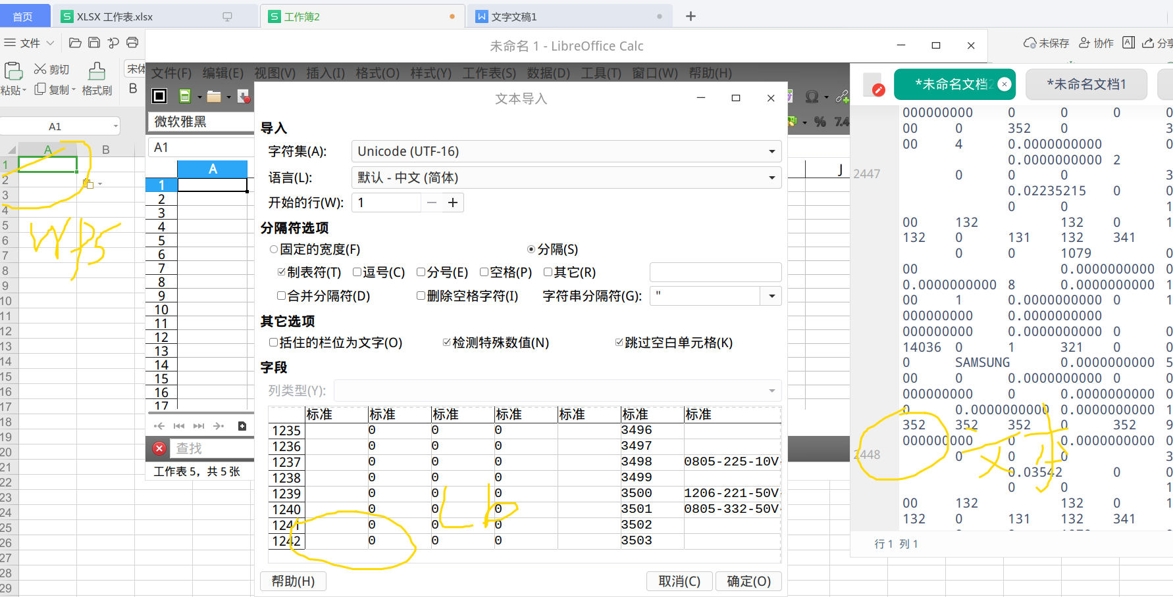The image size is (1173, 597).
Task: Open LibreOffice 文件(F) menu
Action: [x=171, y=73]
